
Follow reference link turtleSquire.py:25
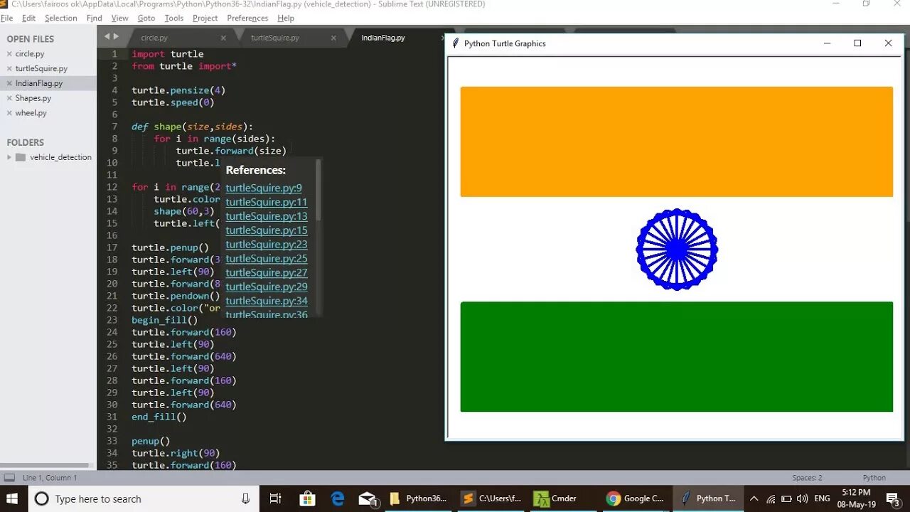coord(267,259)
